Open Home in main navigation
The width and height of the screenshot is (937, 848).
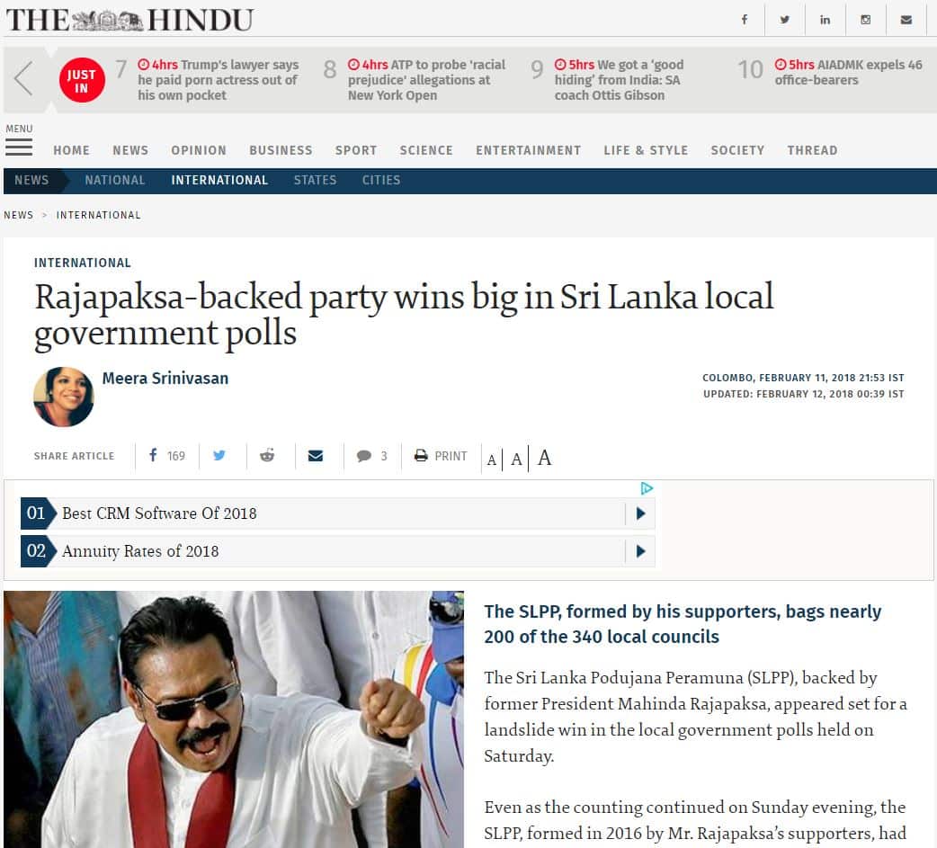click(x=71, y=150)
